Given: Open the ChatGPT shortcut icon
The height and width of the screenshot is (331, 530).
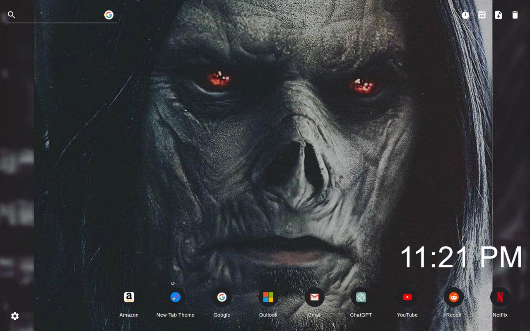Looking at the screenshot, I should tap(361, 297).
